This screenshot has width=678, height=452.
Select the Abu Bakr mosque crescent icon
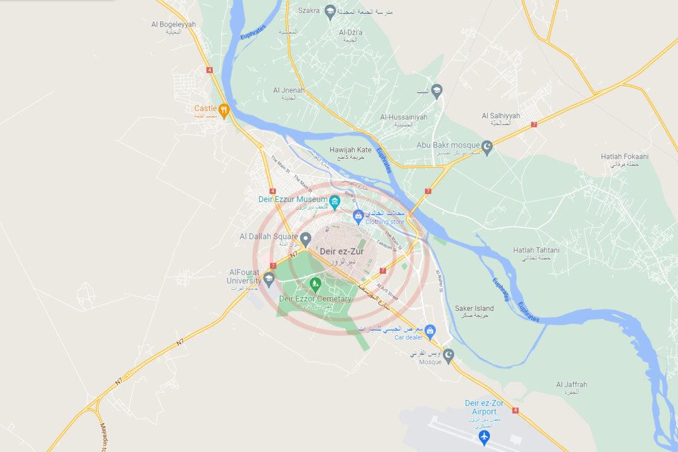(487, 148)
